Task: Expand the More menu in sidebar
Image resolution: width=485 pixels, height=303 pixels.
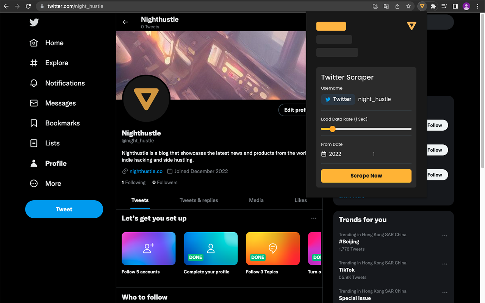Action: coord(45,183)
